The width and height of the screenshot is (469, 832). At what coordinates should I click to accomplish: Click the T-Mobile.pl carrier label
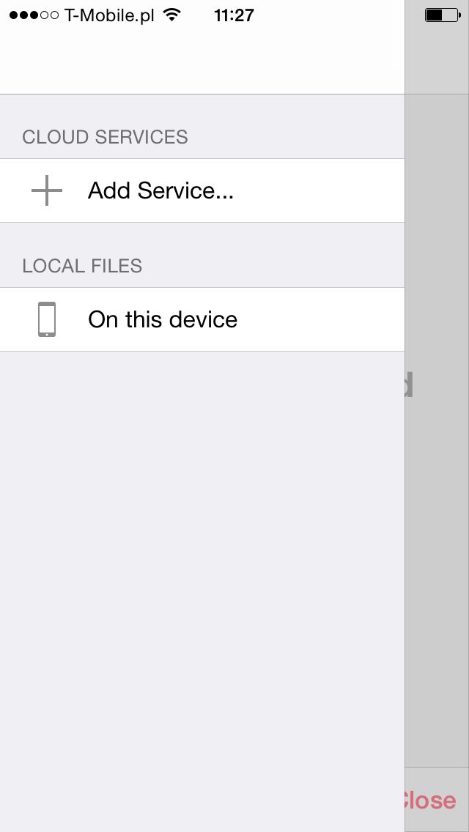pyautogui.click(x=109, y=15)
